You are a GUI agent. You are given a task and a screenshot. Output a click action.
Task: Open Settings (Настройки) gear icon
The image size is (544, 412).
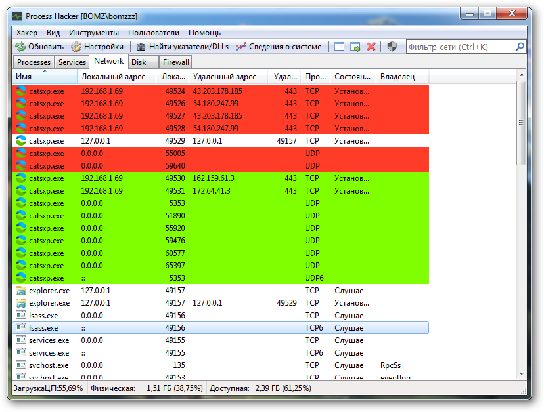click(76, 47)
